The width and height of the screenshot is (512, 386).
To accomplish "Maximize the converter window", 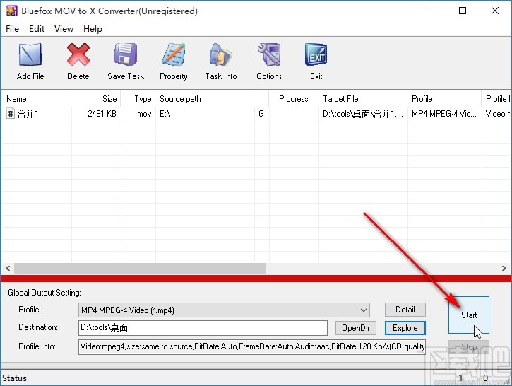I will pos(463,11).
